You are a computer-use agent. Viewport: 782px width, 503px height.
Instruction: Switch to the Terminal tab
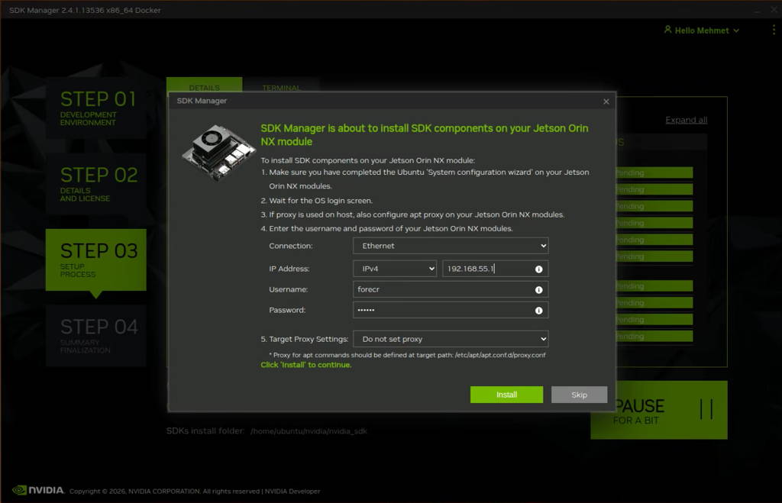[281, 85]
